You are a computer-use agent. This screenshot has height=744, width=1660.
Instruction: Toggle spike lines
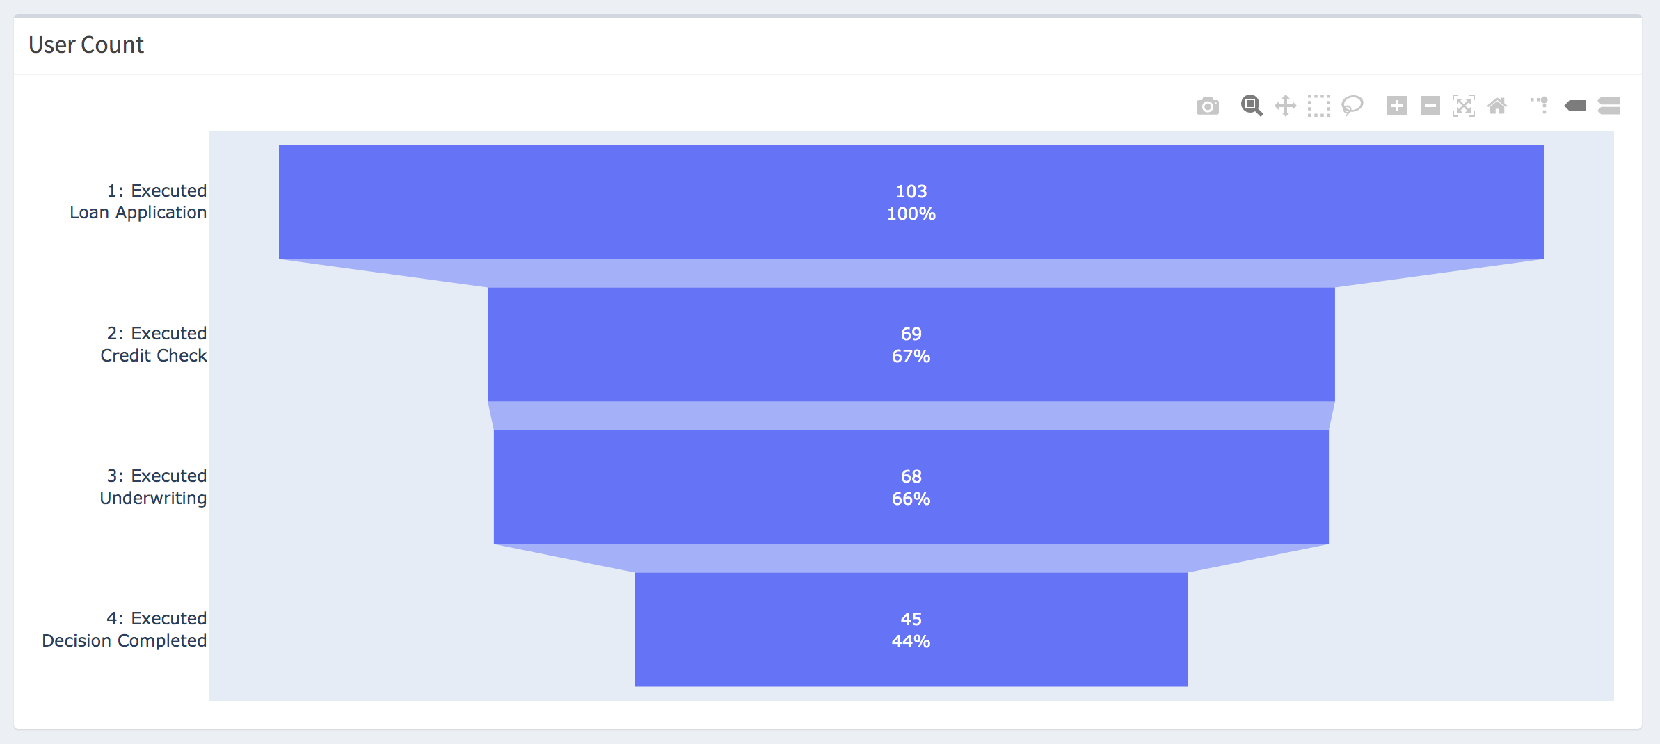coord(1539,106)
